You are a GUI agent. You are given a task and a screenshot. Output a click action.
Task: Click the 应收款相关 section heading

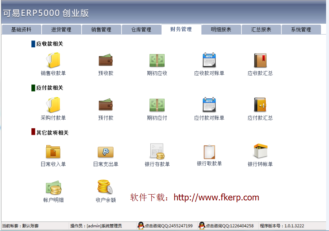coord(50,44)
